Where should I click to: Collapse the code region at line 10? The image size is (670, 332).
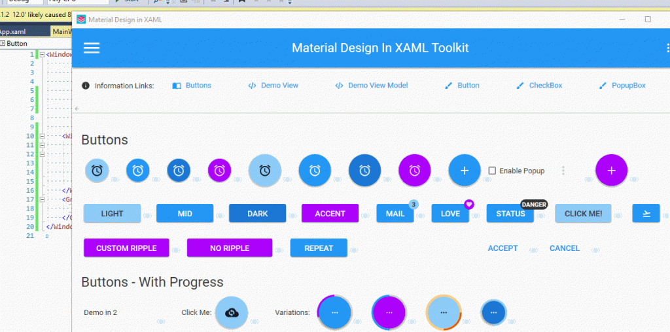43,136
